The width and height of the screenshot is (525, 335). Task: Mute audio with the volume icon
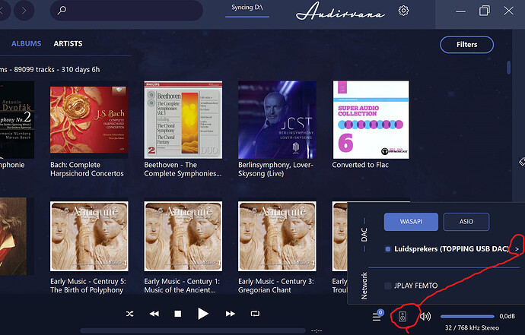[425, 317]
